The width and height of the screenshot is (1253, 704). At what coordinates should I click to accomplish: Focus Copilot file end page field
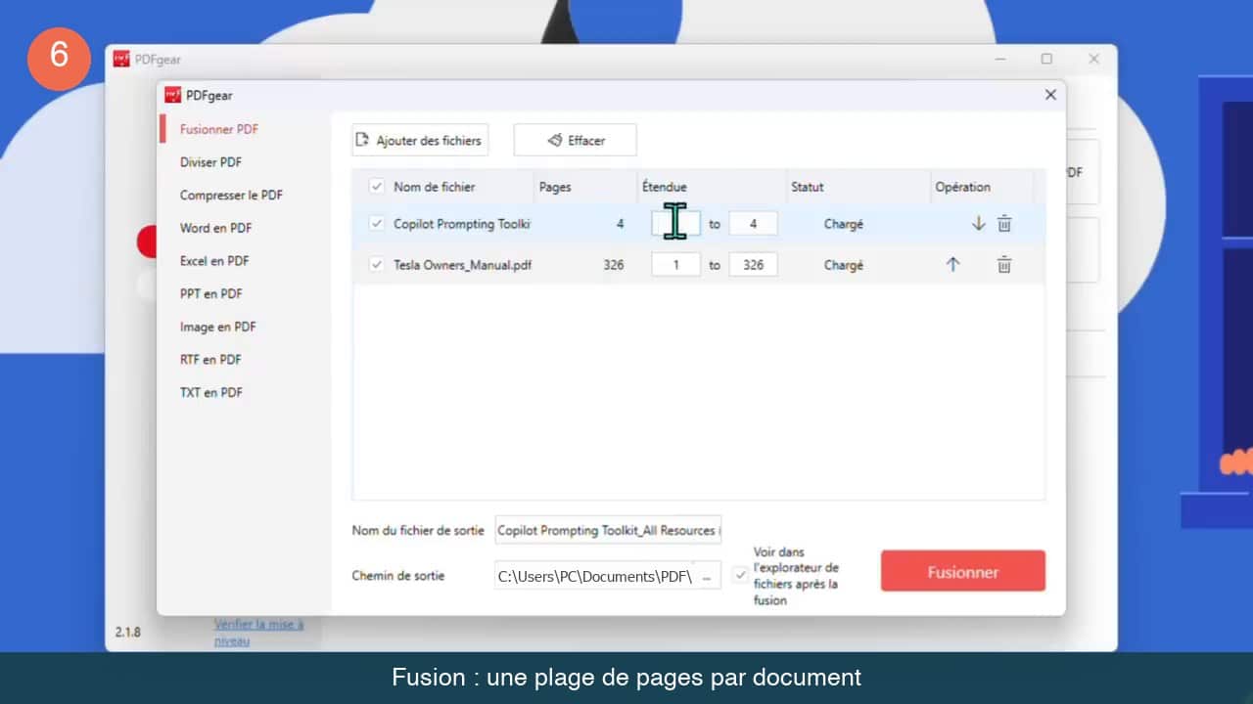754,224
